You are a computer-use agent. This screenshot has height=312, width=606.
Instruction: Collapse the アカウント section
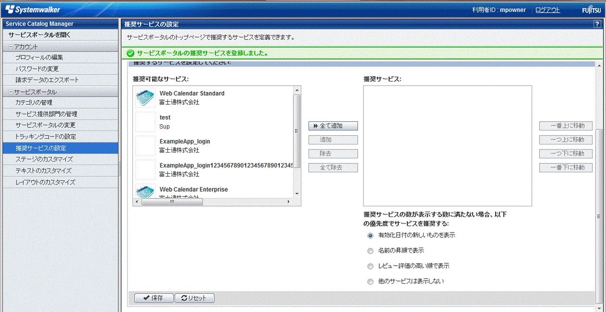(11, 47)
